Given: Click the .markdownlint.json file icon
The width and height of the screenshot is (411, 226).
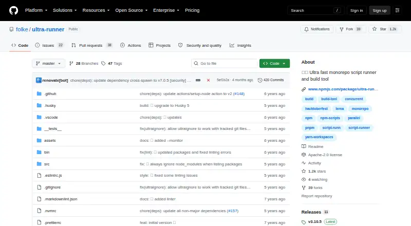Looking at the screenshot, I should pos(39,199).
